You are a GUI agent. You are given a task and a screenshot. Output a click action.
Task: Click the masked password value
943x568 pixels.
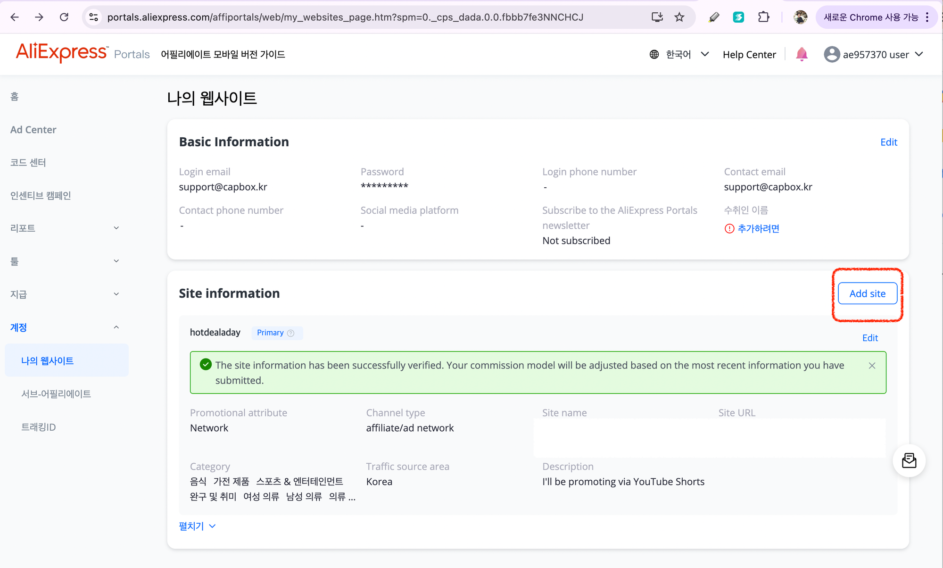(x=384, y=186)
